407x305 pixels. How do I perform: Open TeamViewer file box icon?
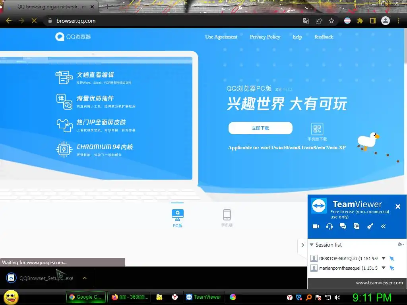[x=357, y=226]
